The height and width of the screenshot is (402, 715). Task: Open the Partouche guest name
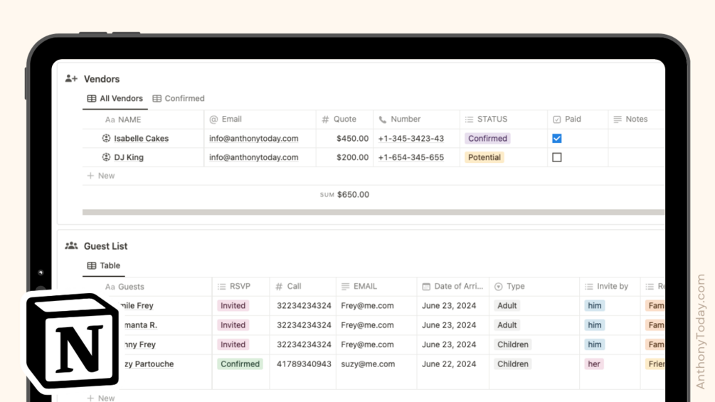pyautogui.click(x=149, y=364)
